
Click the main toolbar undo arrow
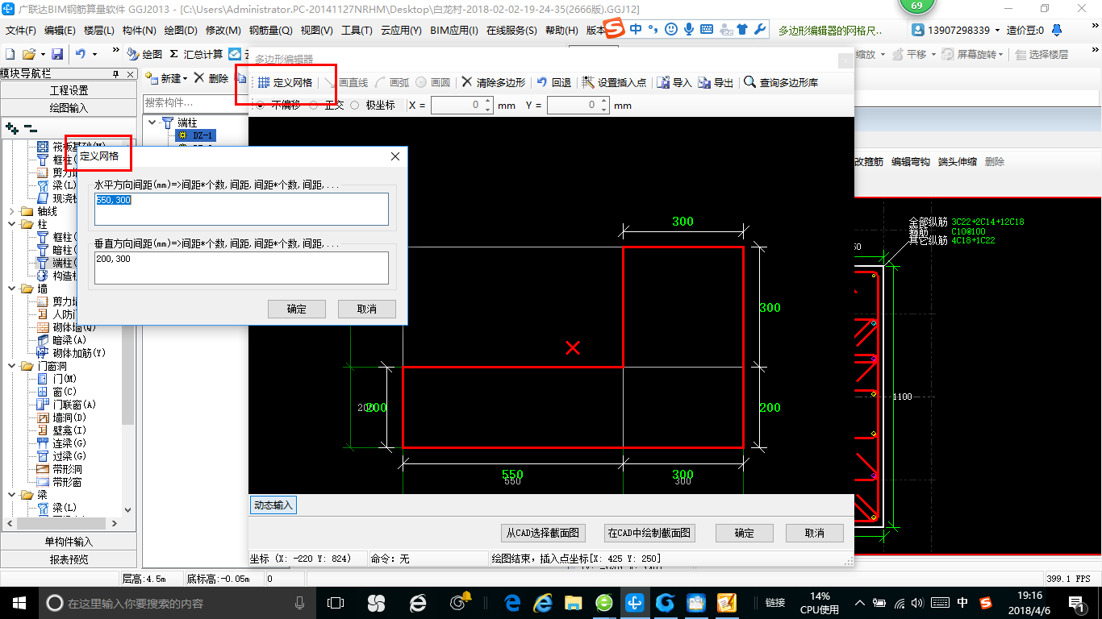point(81,54)
